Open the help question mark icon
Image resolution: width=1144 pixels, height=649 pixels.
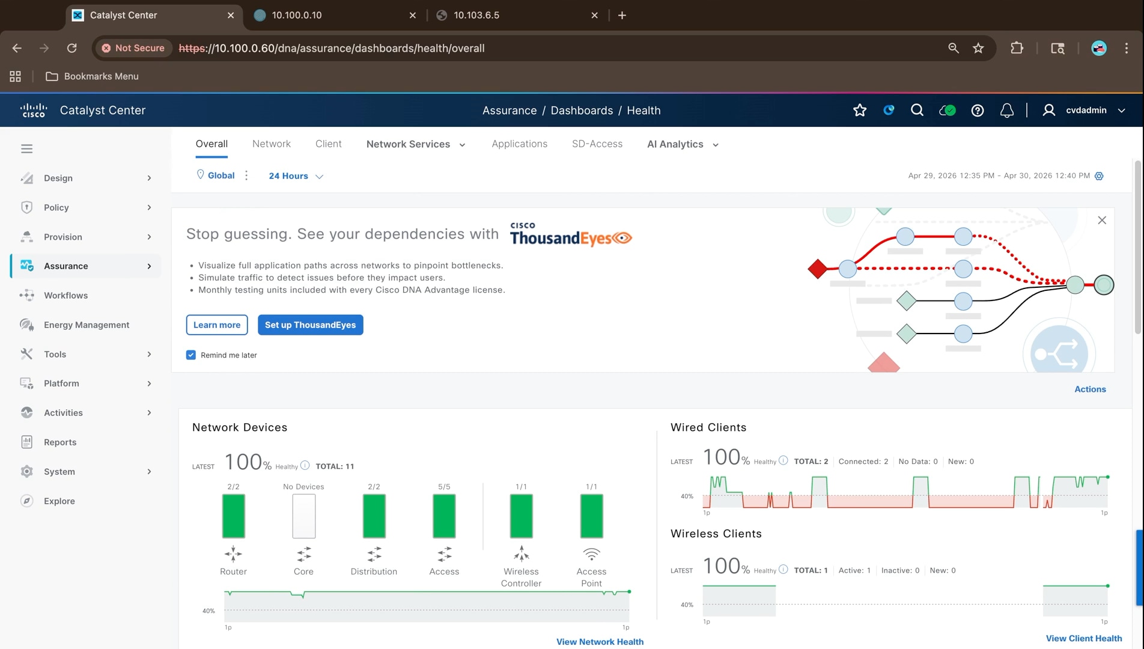pos(978,110)
